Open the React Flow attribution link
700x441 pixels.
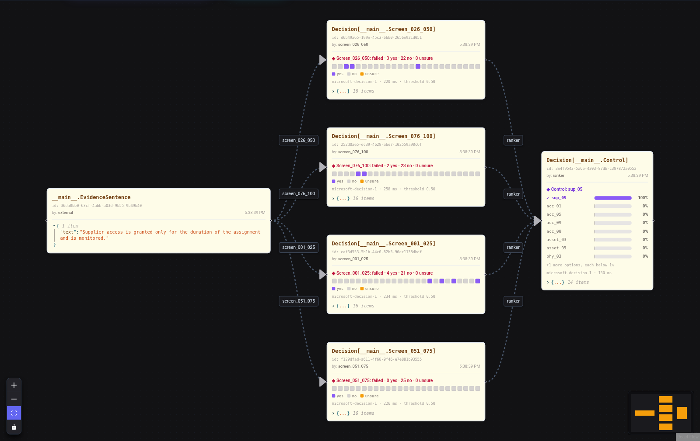pos(688,437)
